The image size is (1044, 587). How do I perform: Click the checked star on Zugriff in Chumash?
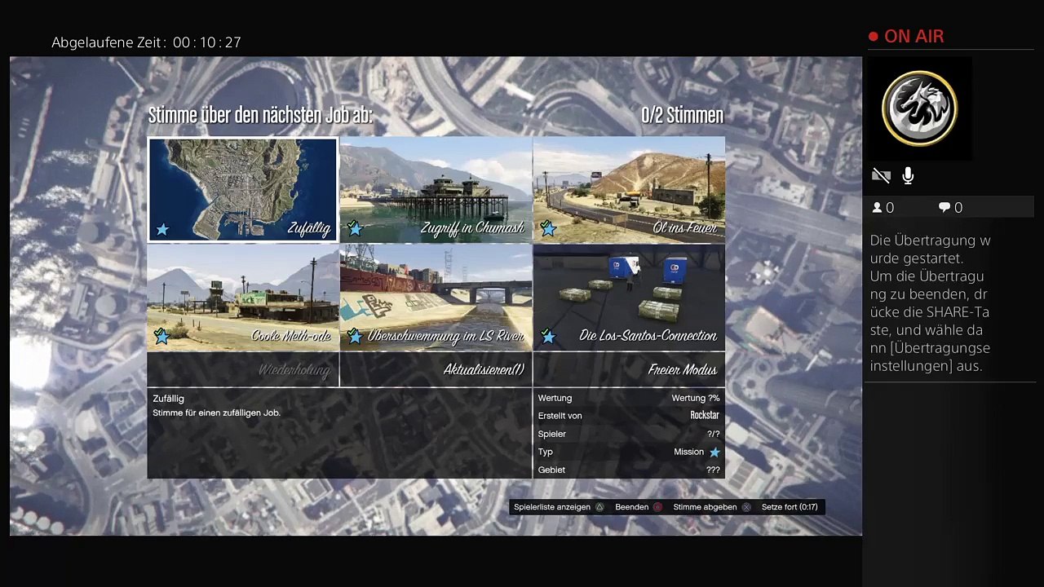pyautogui.click(x=355, y=228)
